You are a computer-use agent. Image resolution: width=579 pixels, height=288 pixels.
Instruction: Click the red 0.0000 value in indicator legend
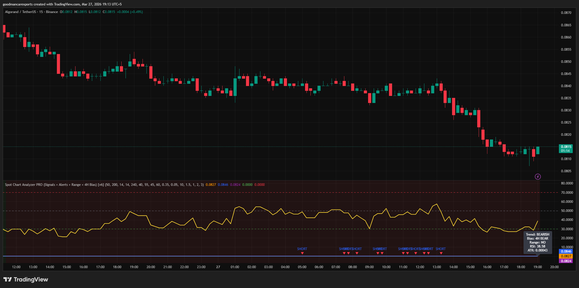[x=260, y=185]
